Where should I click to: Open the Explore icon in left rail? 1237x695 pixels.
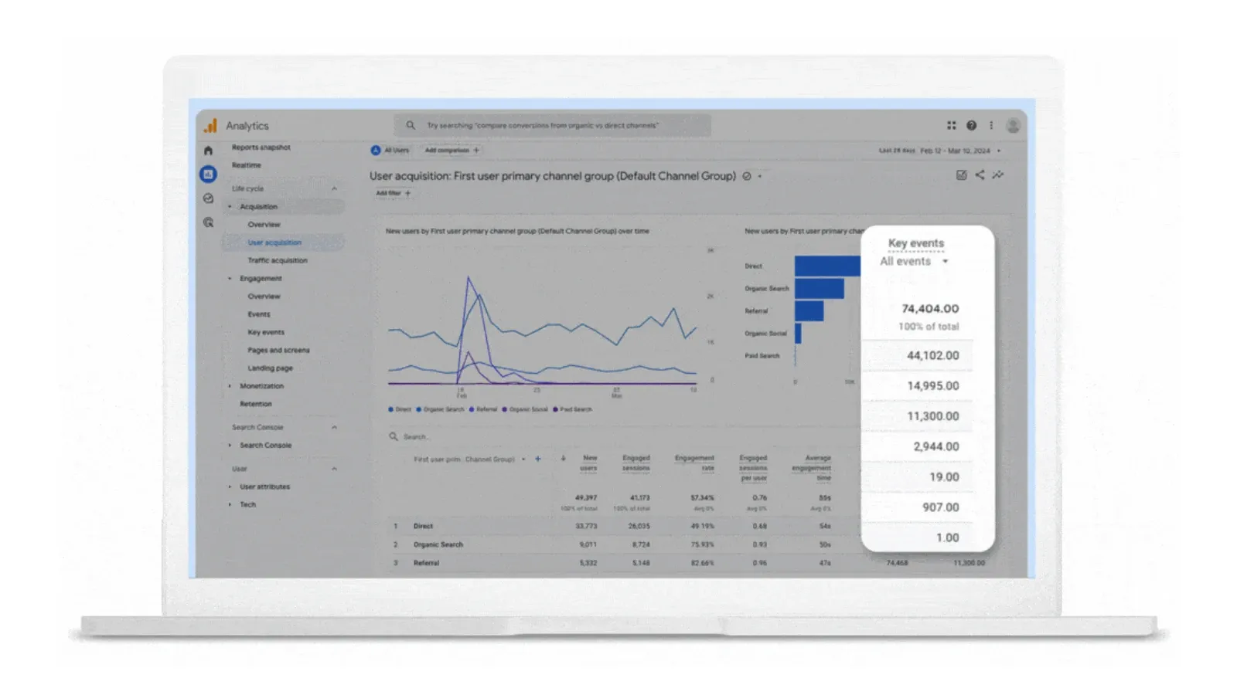click(208, 198)
